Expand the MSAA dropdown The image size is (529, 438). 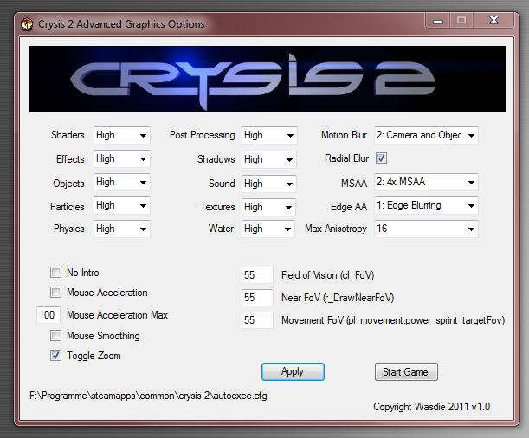[x=426, y=182]
